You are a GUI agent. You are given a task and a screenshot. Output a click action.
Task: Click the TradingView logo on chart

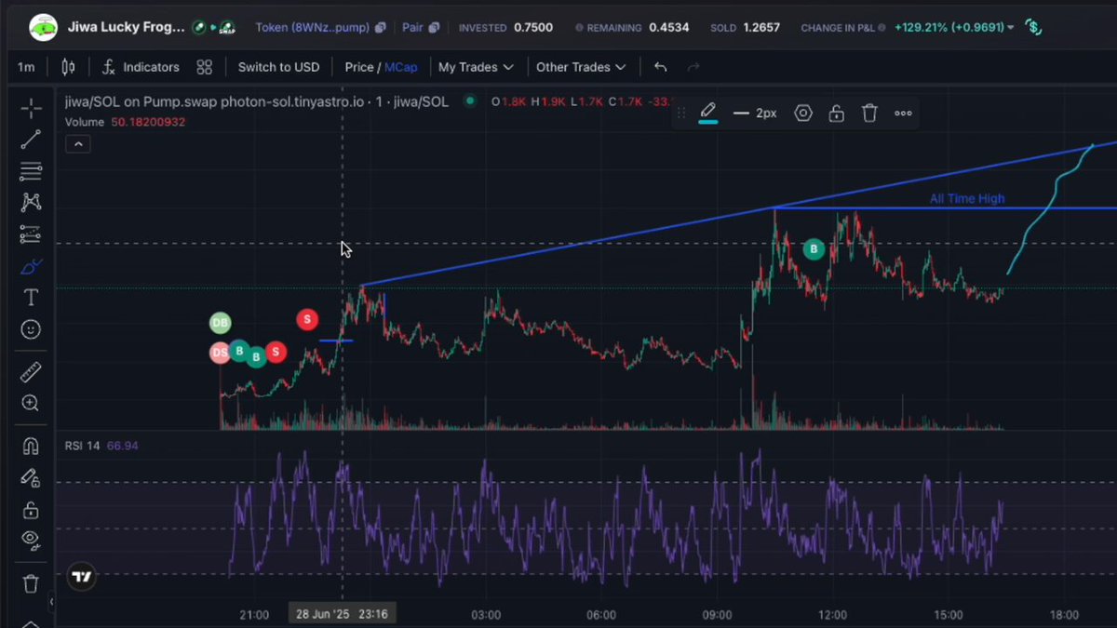point(82,577)
